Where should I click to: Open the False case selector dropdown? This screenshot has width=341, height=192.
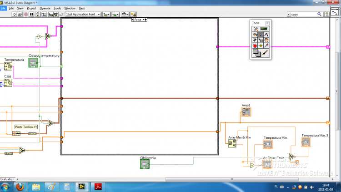140,20
